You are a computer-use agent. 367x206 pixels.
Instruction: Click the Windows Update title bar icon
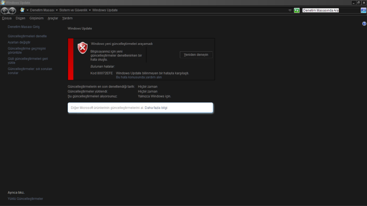pyautogui.click(x=3, y=2)
